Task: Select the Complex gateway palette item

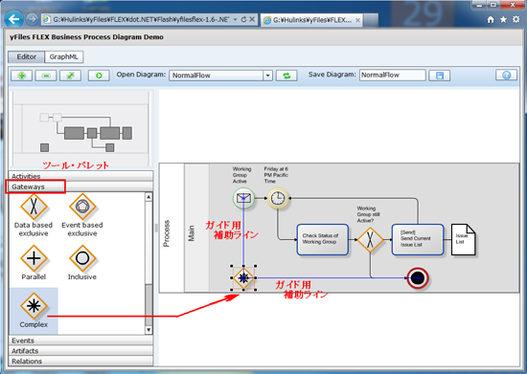Action: click(34, 310)
